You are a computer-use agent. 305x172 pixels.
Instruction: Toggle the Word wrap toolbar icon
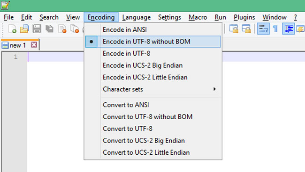(x=263, y=29)
